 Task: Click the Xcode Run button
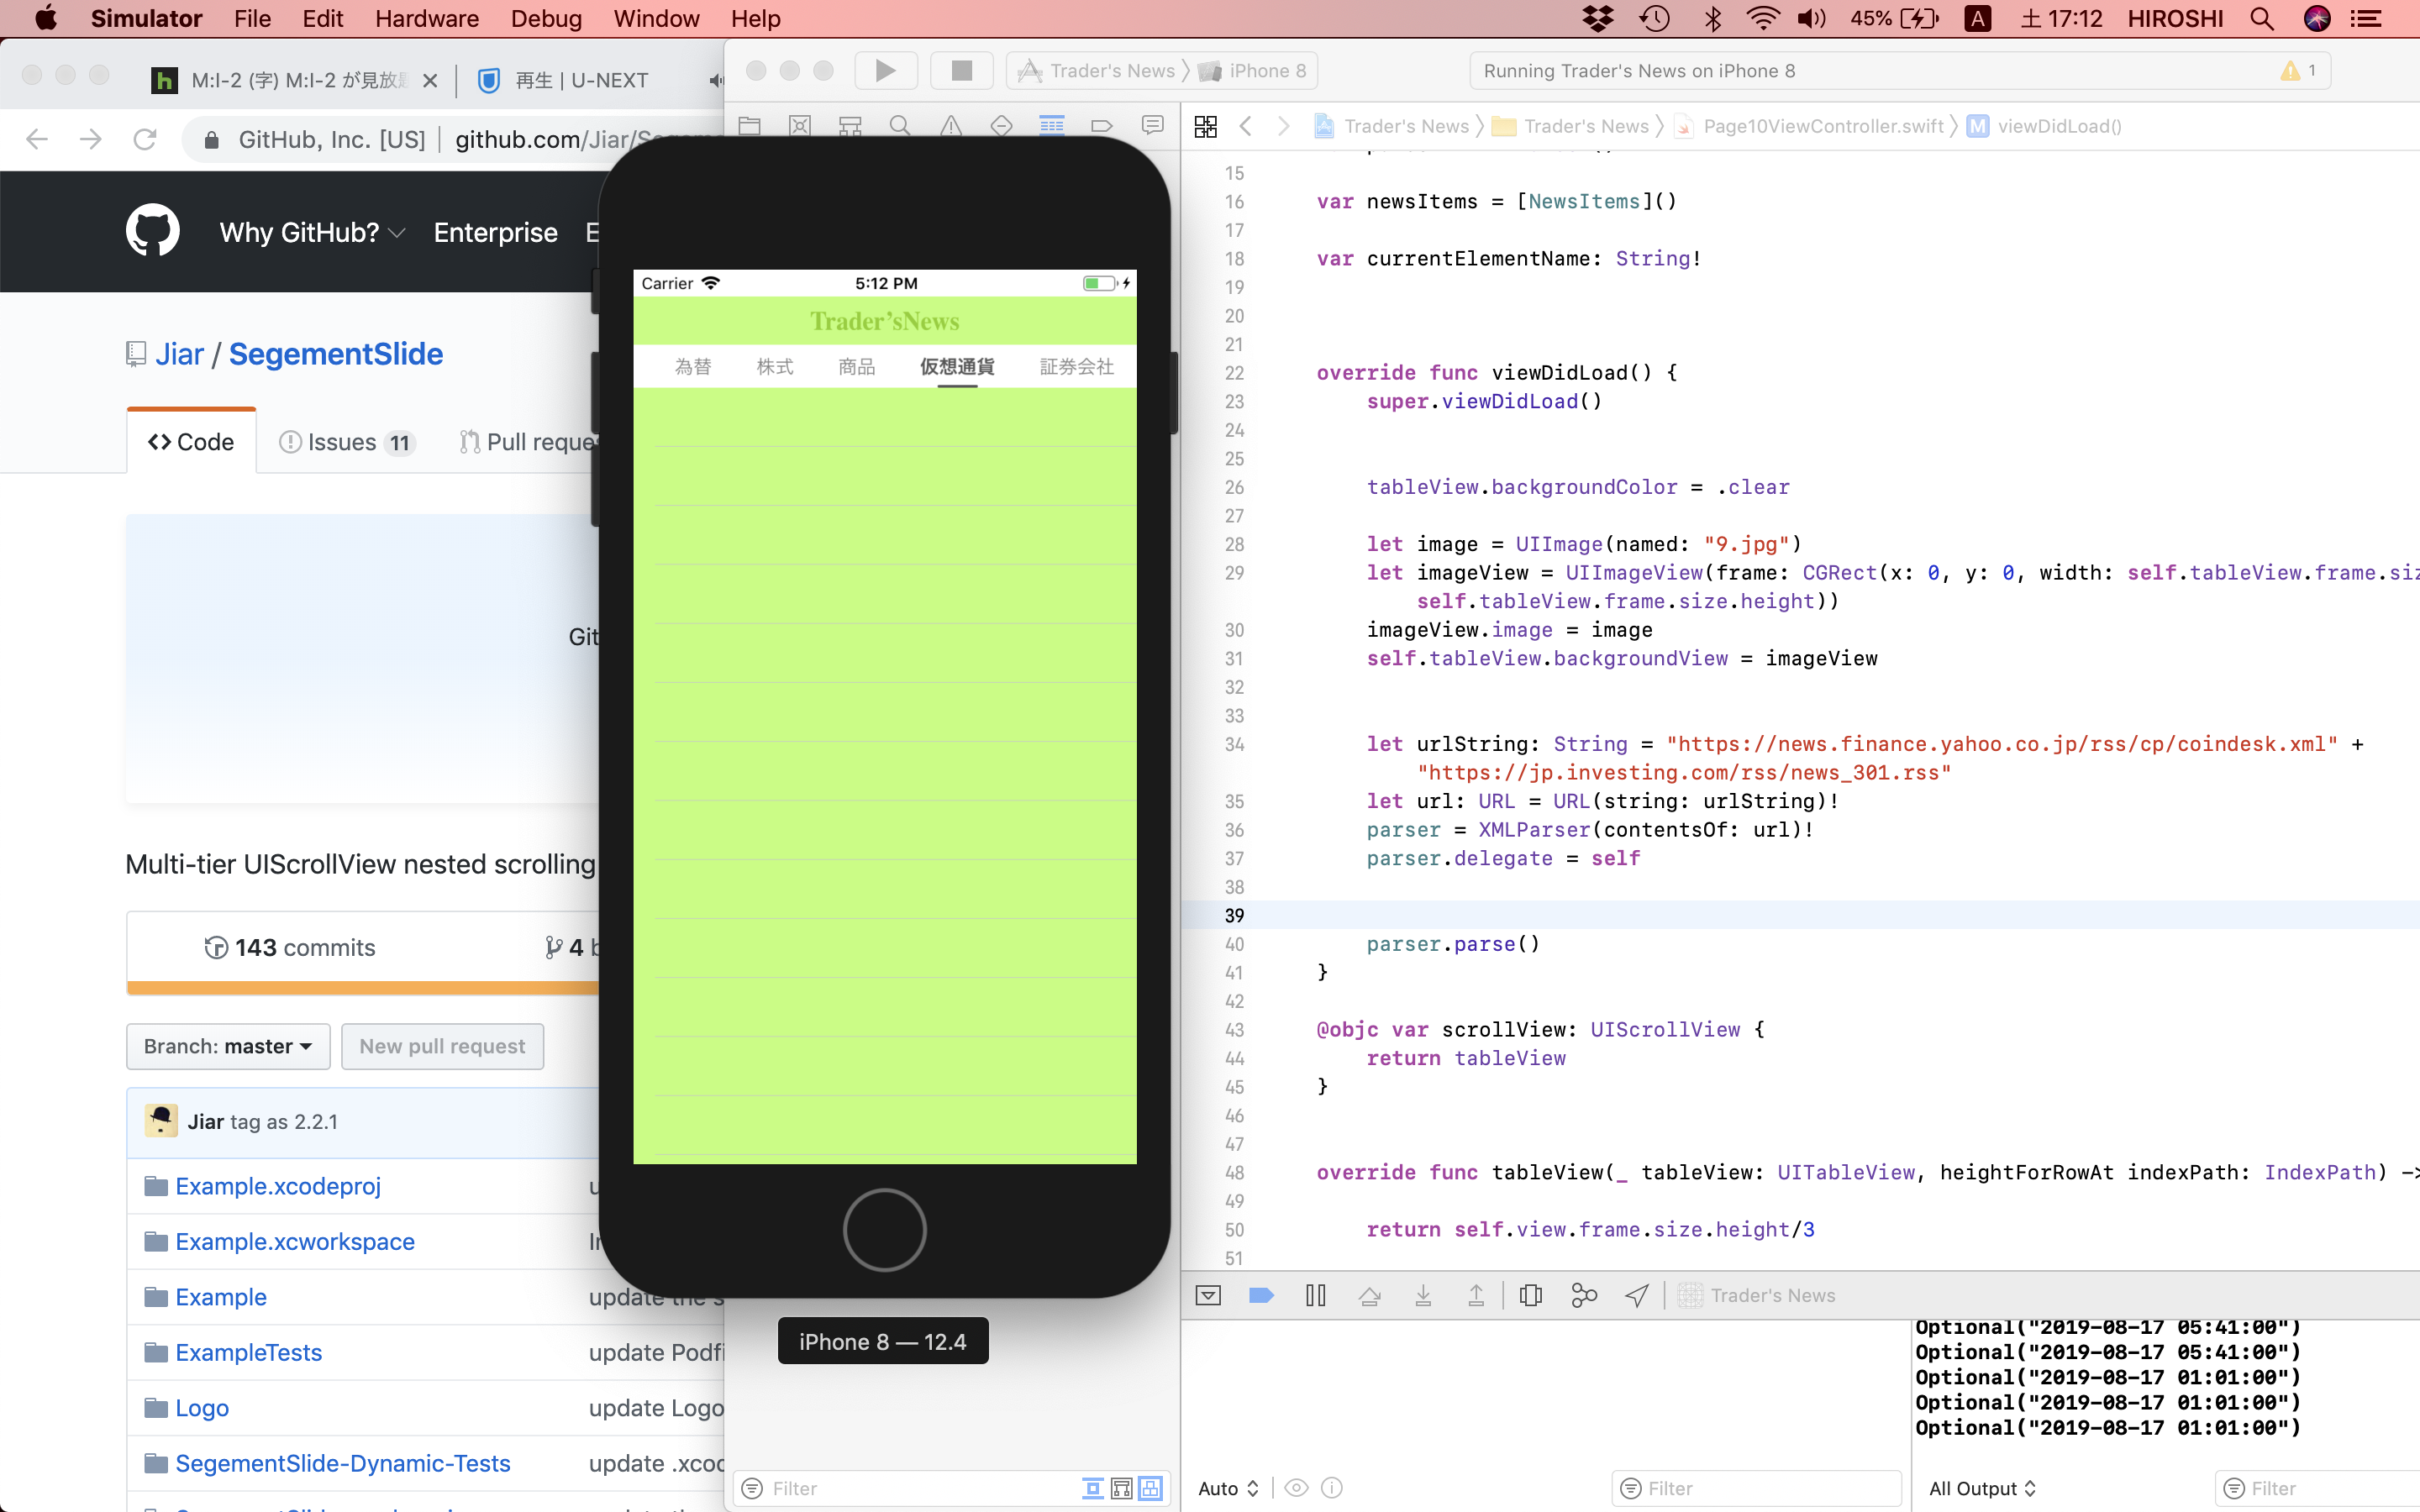point(885,70)
